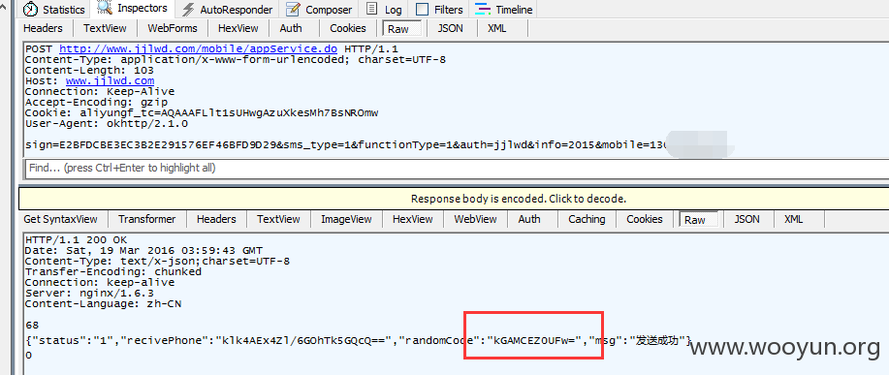
Task: Select request TextView inspector tab
Action: (105, 28)
